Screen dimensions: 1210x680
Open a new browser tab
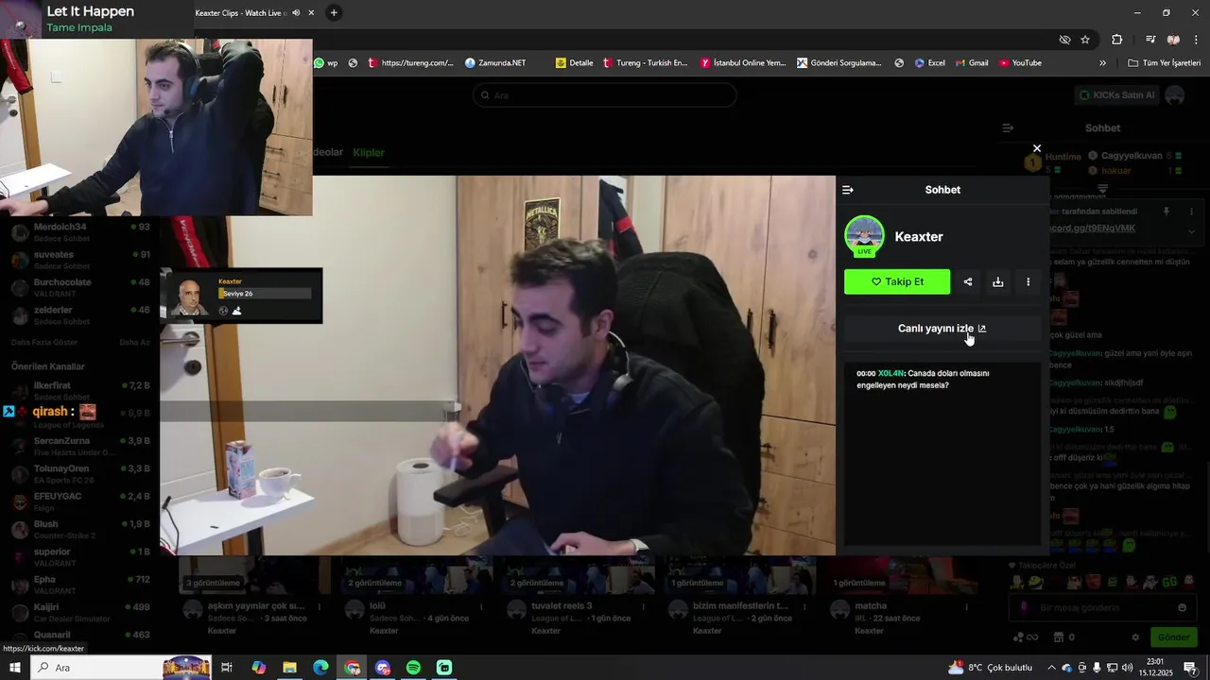pos(334,13)
